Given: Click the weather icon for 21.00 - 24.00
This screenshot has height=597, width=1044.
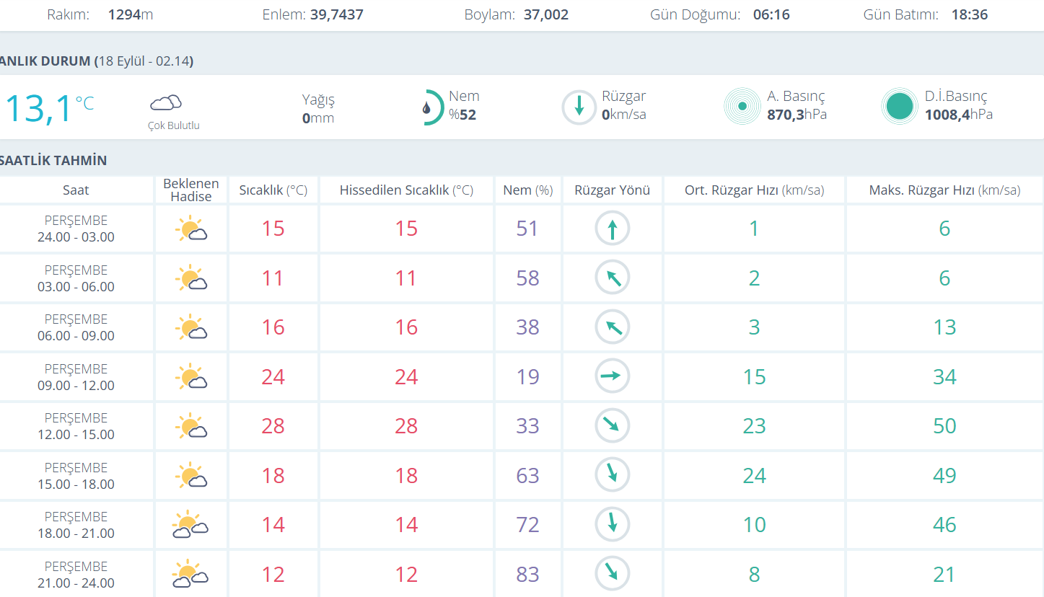Looking at the screenshot, I should 190,574.
